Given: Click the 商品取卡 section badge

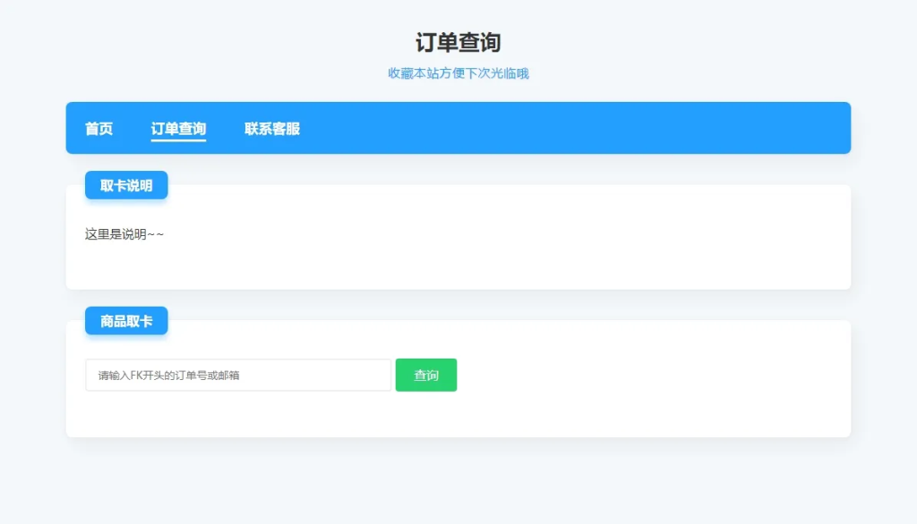Looking at the screenshot, I should point(126,321).
